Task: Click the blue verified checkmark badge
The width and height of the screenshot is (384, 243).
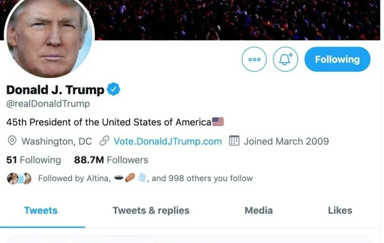Action: pos(114,89)
